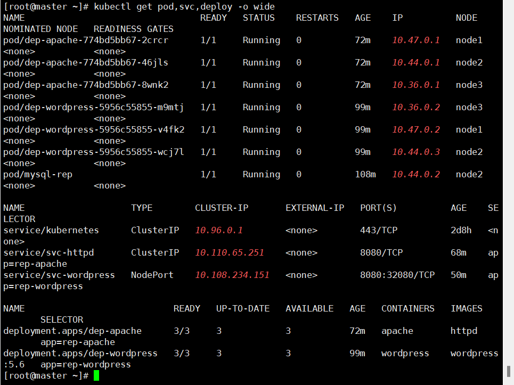
Task: Click the port value 443/TCP
Action: tap(379, 231)
